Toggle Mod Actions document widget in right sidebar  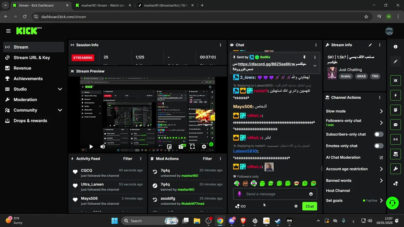coord(395,110)
